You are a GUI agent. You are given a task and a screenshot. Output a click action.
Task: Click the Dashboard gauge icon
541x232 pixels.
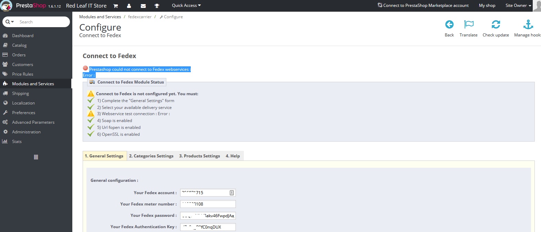coord(5,35)
